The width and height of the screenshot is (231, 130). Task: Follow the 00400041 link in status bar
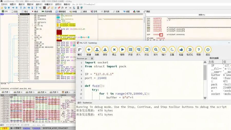pyautogui.click(x=26, y=128)
